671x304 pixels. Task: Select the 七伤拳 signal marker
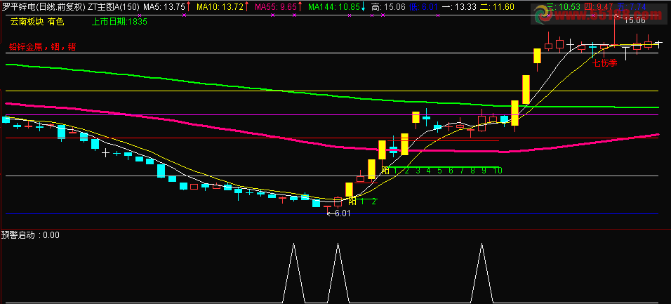[x=604, y=63]
